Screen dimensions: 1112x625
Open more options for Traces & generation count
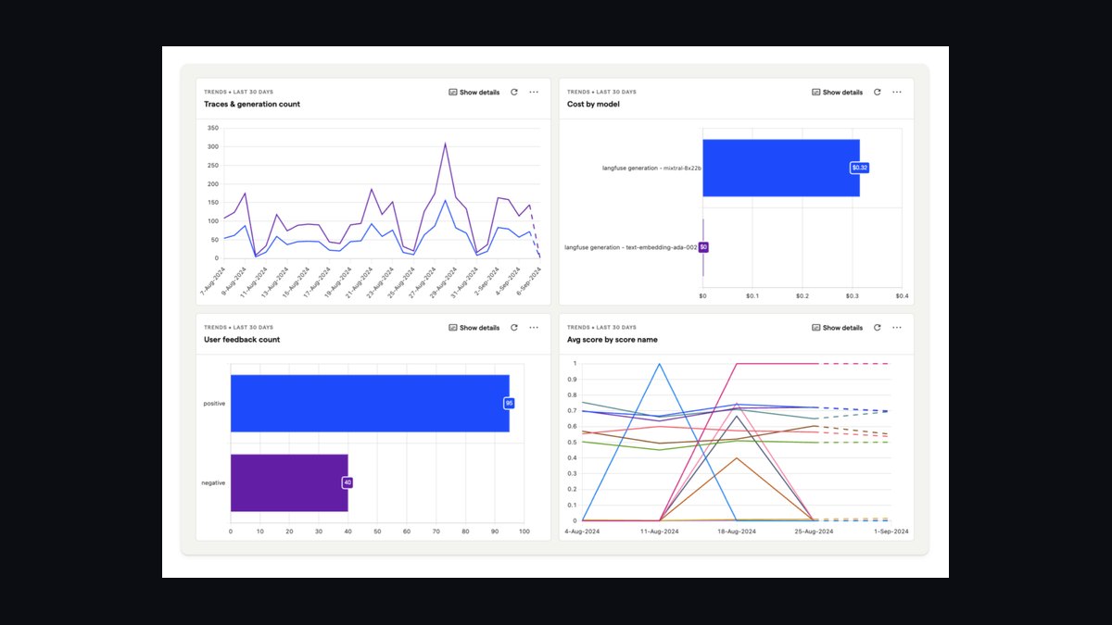[534, 93]
